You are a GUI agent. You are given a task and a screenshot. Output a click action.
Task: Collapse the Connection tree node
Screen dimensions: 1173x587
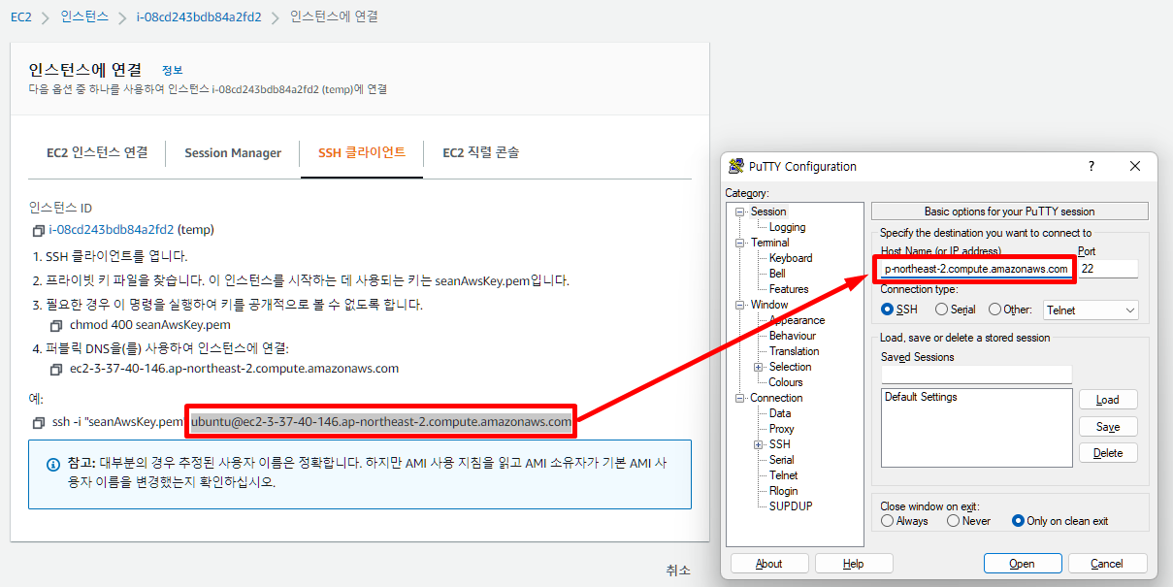[739, 398]
